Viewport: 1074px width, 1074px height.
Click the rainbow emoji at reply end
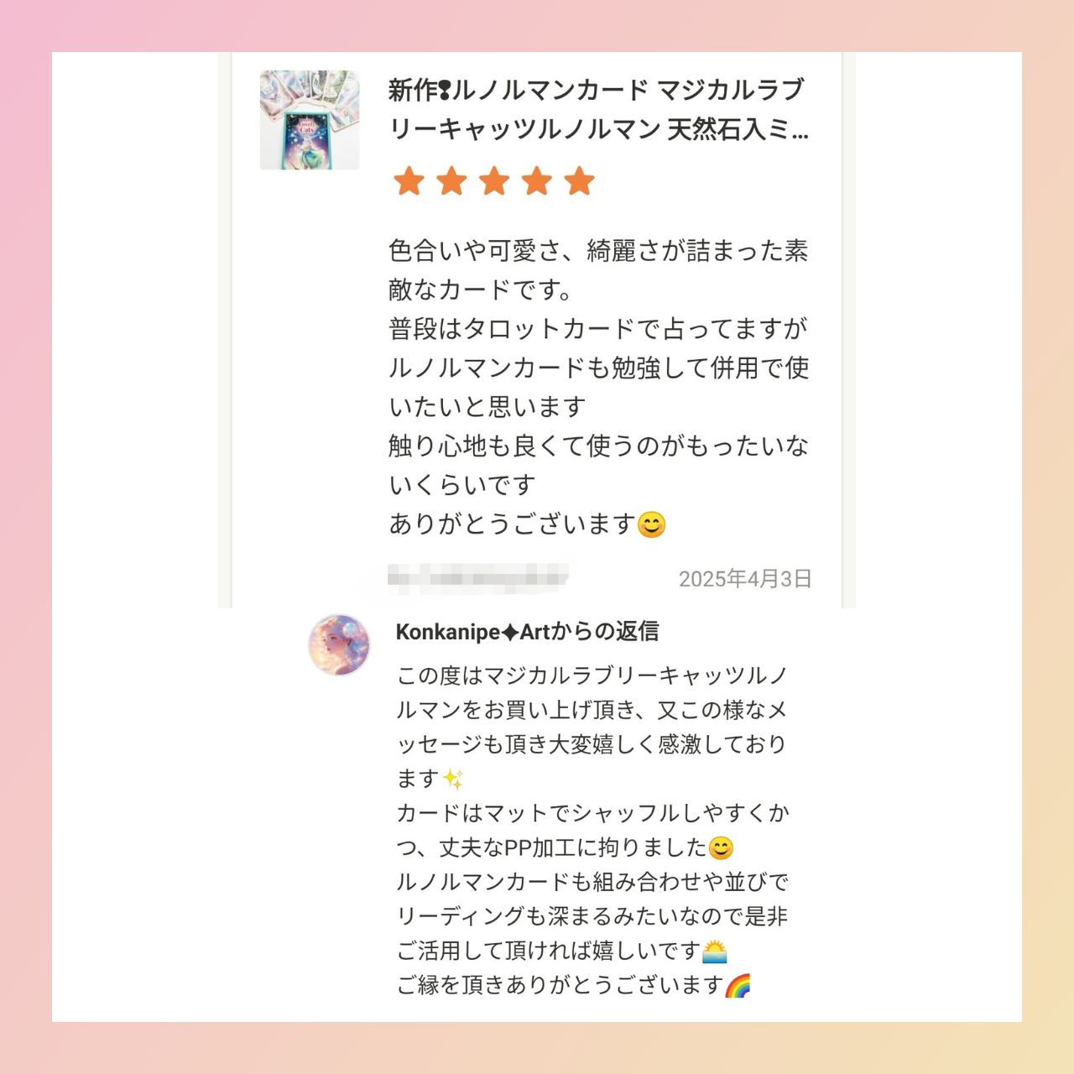tap(738, 986)
